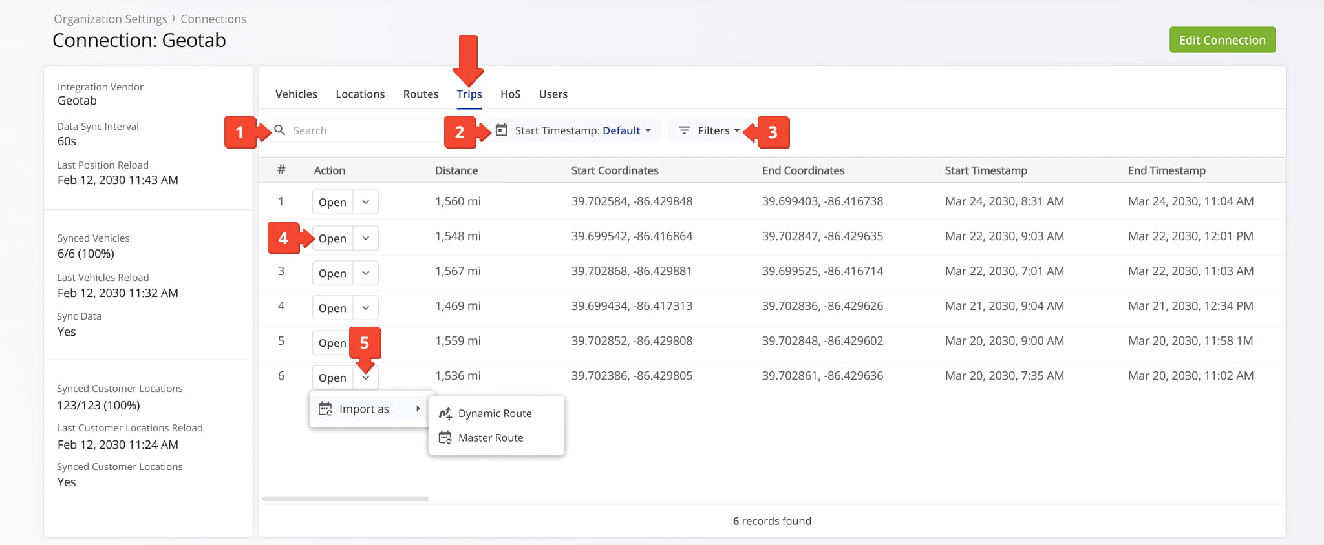Click the Import as submenu arrow
Screen dimensions: 1324x545
[x=418, y=409]
